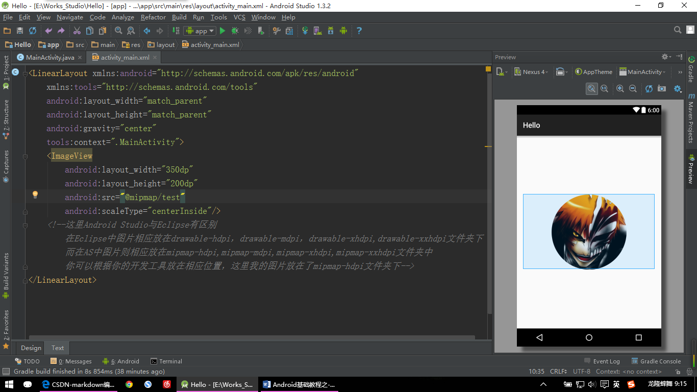The height and width of the screenshot is (392, 697).
Task: Open Android Device Monitor icon
Action: 343,31
